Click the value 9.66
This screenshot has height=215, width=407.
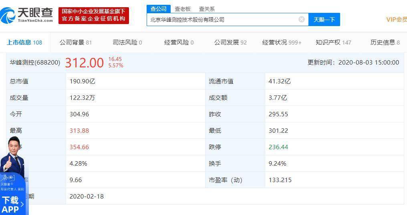(x=76, y=180)
